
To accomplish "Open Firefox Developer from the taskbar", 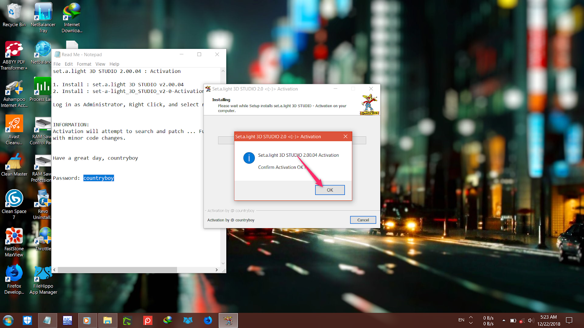I will pos(208,320).
